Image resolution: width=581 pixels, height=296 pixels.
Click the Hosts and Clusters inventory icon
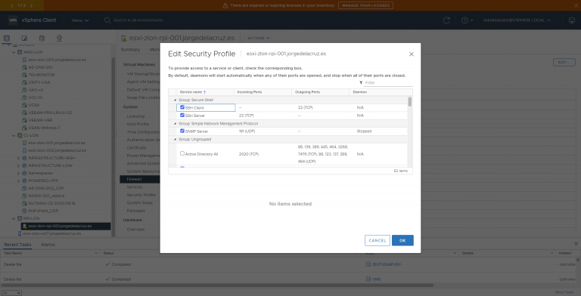point(6,39)
